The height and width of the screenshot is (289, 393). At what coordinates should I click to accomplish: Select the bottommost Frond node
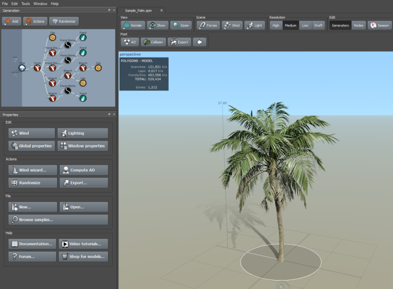pos(83,98)
